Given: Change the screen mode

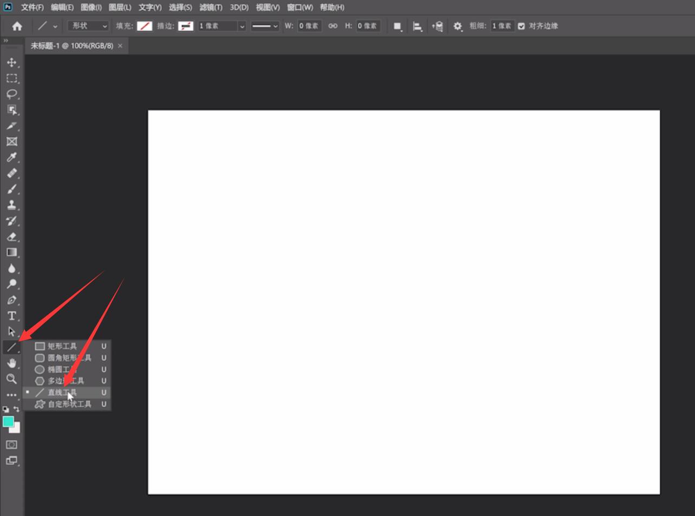Looking at the screenshot, I should (11, 461).
